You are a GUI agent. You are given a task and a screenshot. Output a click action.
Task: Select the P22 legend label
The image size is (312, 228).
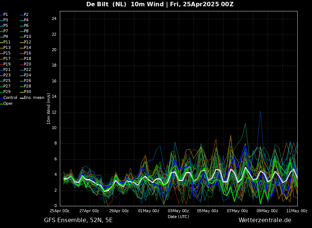[28, 70]
